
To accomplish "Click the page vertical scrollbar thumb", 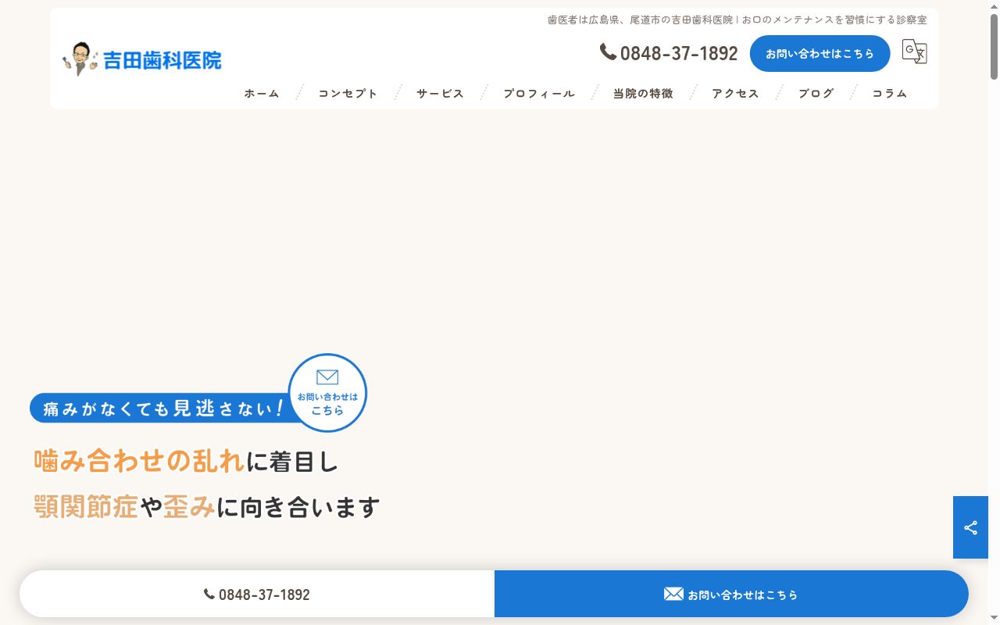I will coord(994,45).
